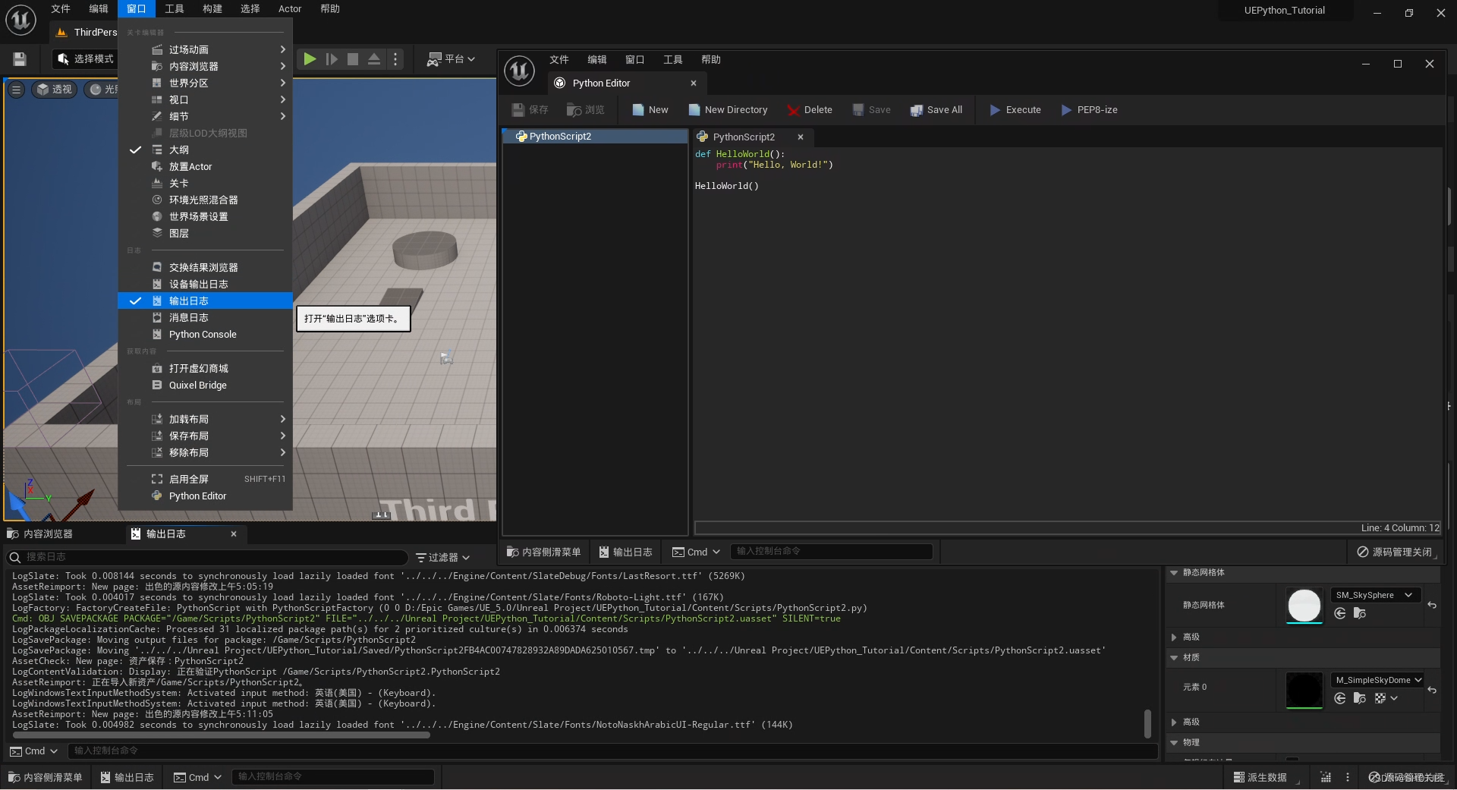Click the save disk icon in main toolbar
Viewport: 1457px width, 790px height.
click(20, 59)
